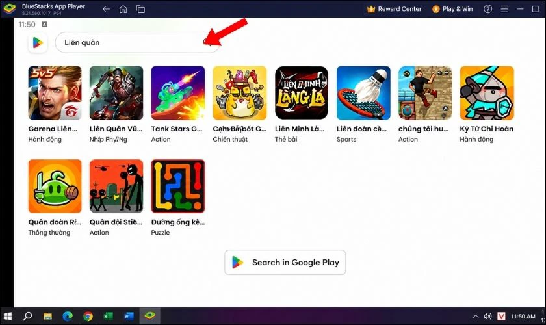Show hidden system tray icons
The height and width of the screenshot is (325, 546).
pyautogui.click(x=475, y=317)
